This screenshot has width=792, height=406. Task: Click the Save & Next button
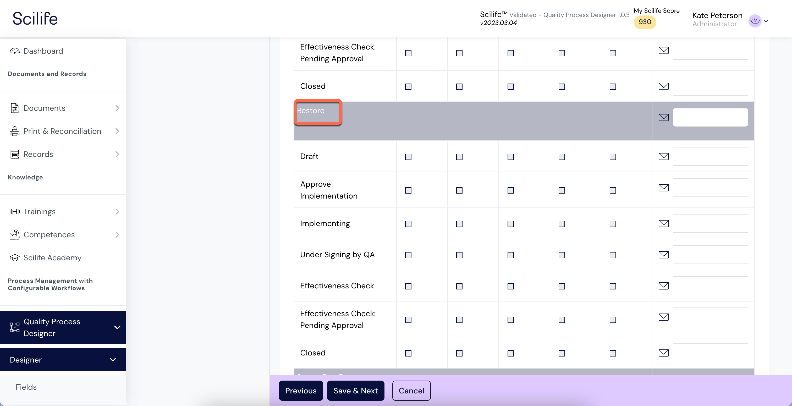pyautogui.click(x=355, y=391)
